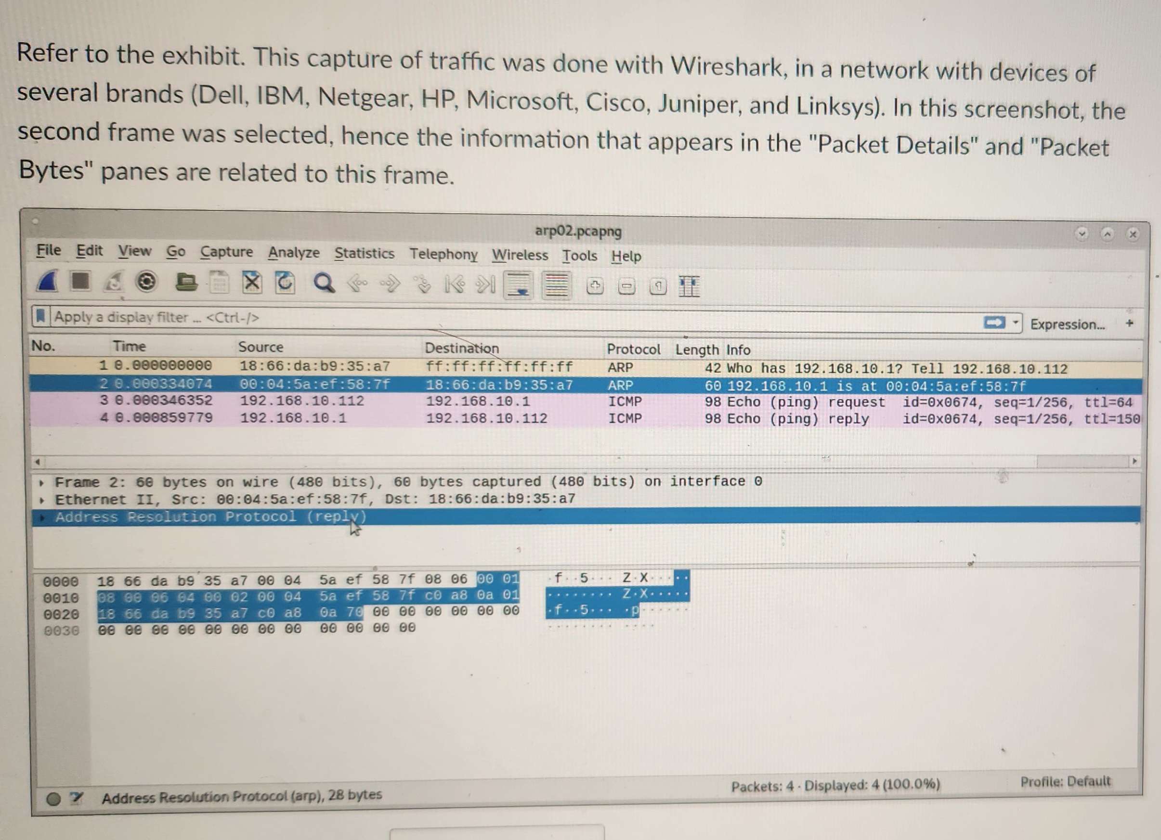Toggle auto-scroll during live capture
The height and width of the screenshot is (840, 1161).
coord(519,285)
